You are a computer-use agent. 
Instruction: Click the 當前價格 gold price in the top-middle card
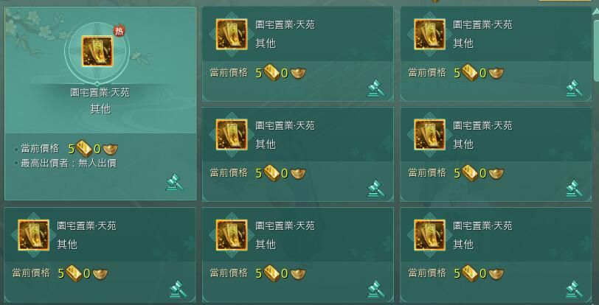(281, 72)
